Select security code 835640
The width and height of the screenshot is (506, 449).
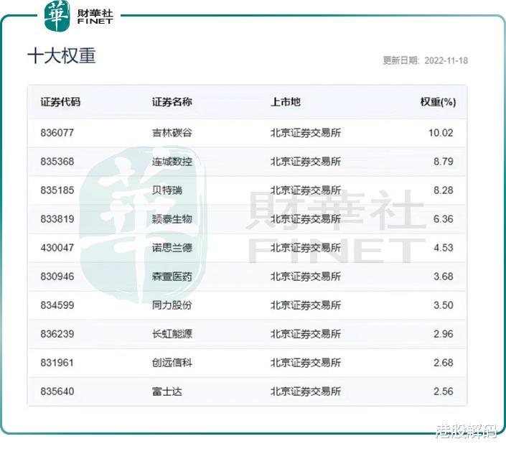[57, 392]
